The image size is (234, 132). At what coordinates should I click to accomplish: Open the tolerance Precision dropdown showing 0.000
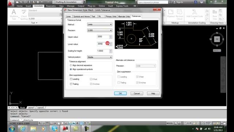99,30
